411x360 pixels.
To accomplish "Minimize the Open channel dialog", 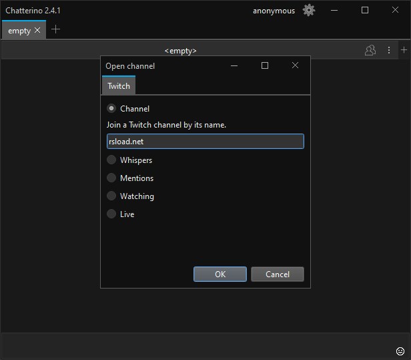I will point(234,65).
